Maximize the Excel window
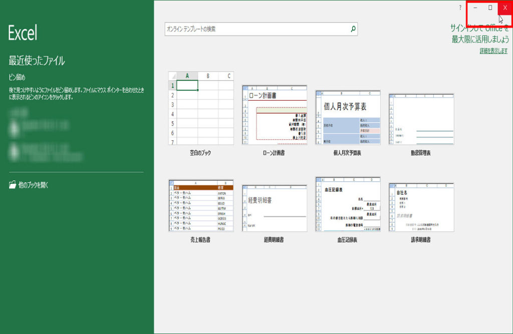513x334 pixels. click(490, 8)
